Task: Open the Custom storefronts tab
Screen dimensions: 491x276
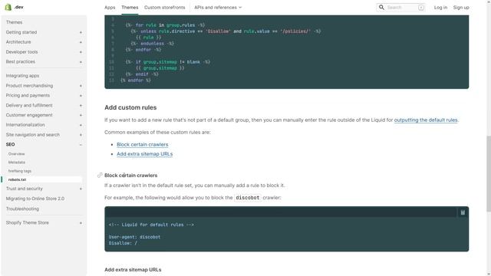Action: point(164,8)
